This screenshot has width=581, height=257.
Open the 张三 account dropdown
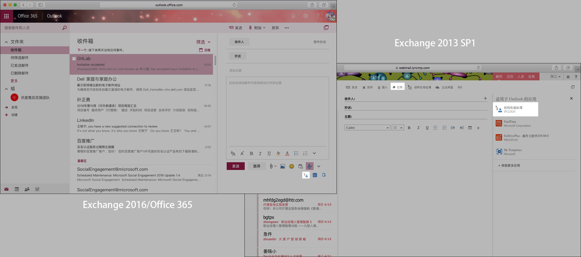pyautogui.click(x=555, y=76)
